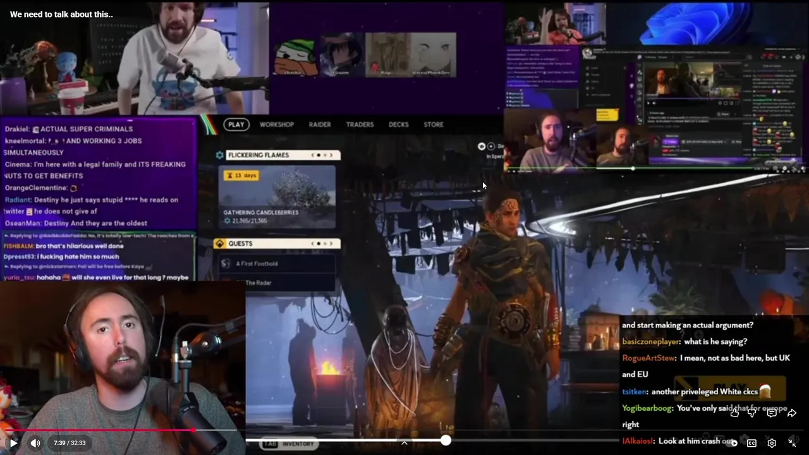Click the video title 'We need to talk about this..'

coord(61,14)
